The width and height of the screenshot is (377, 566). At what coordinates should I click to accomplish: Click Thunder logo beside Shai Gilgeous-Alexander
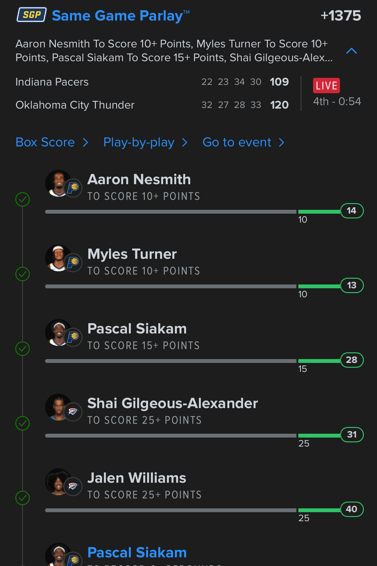coord(73,412)
